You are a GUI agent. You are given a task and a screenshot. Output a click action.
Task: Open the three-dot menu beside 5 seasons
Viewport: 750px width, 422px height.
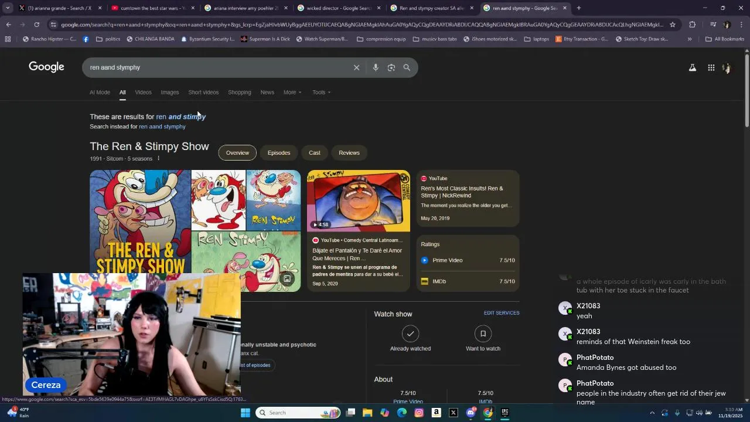(x=158, y=159)
